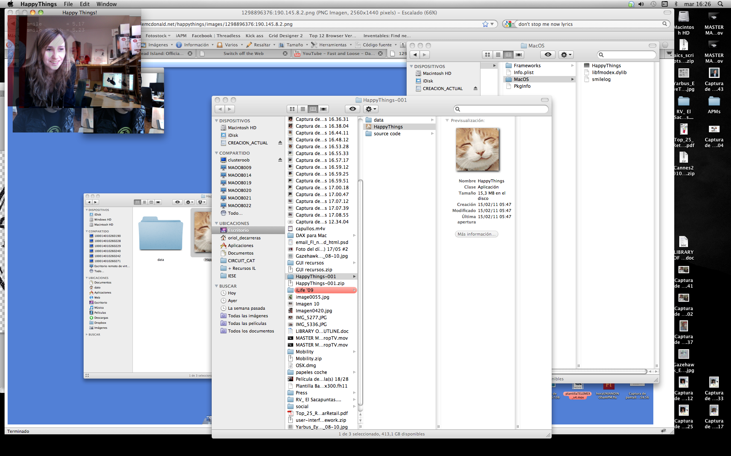Switch HappyThings-001 window to Cover Flow view
The width and height of the screenshot is (731, 456).
324,109
